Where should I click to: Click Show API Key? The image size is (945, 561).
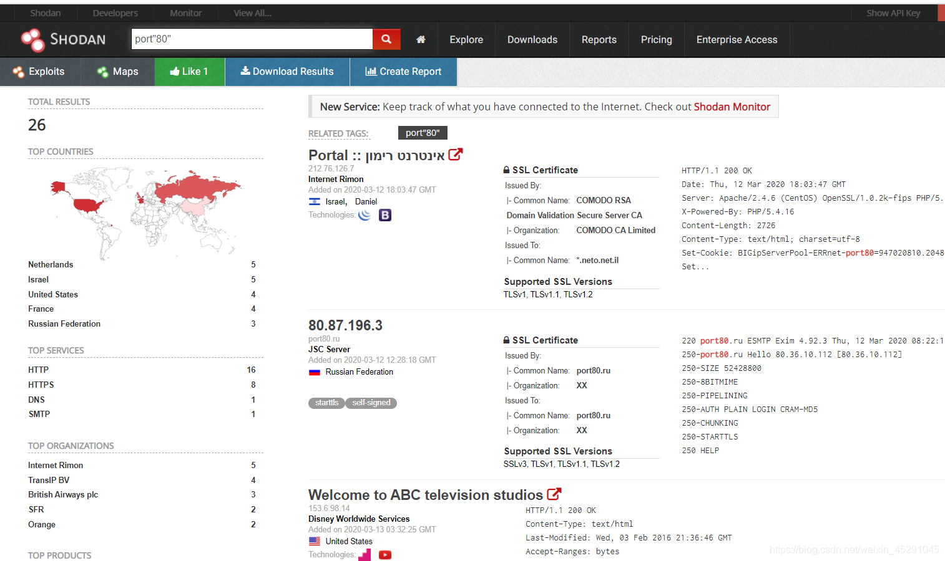pos(893,13)
